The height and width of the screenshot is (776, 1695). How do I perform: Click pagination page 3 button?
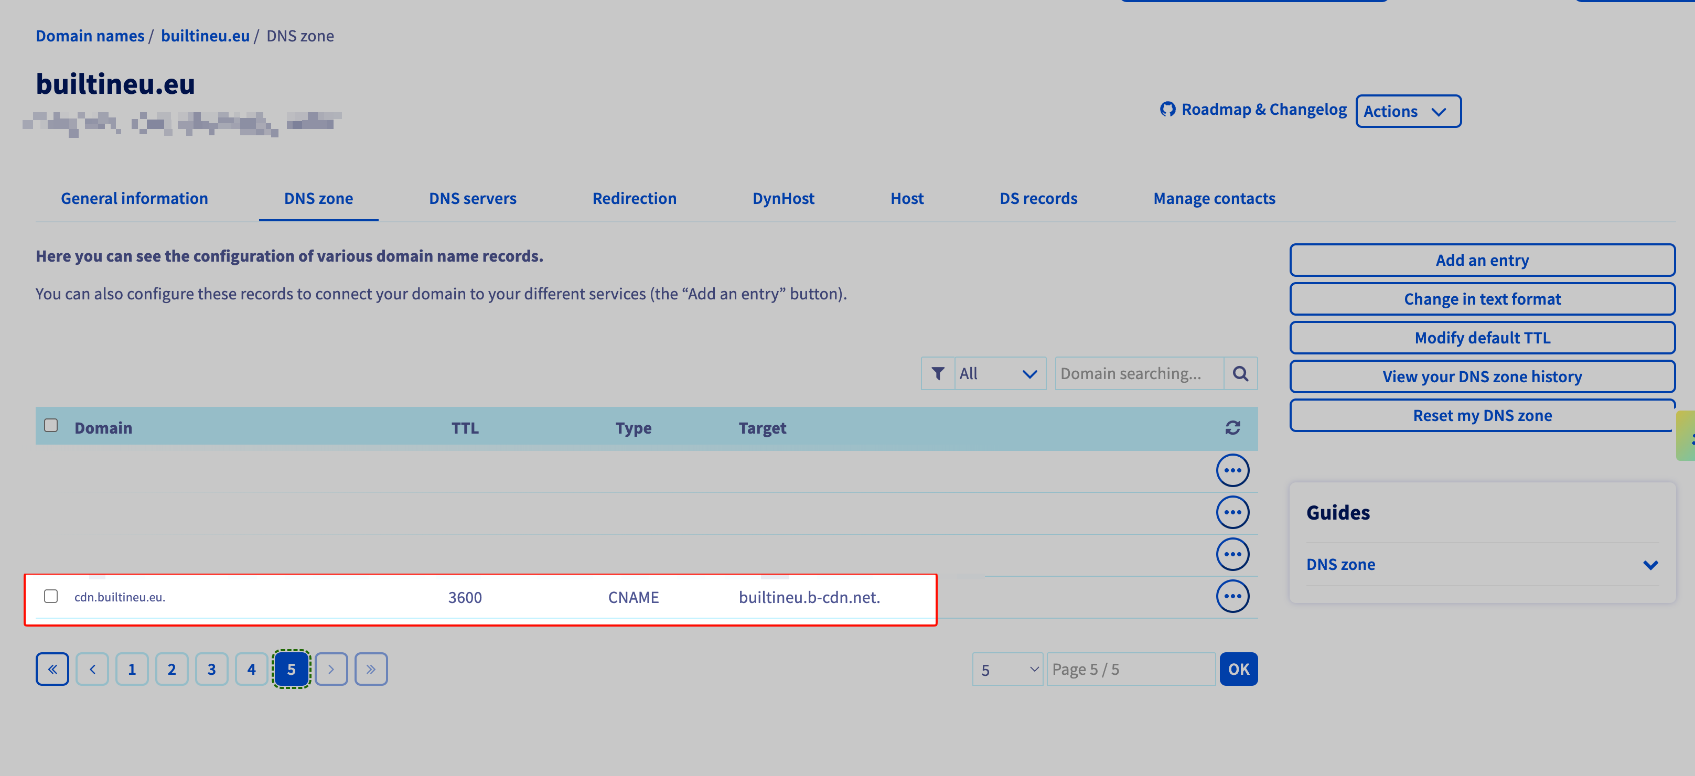[211, 669]
